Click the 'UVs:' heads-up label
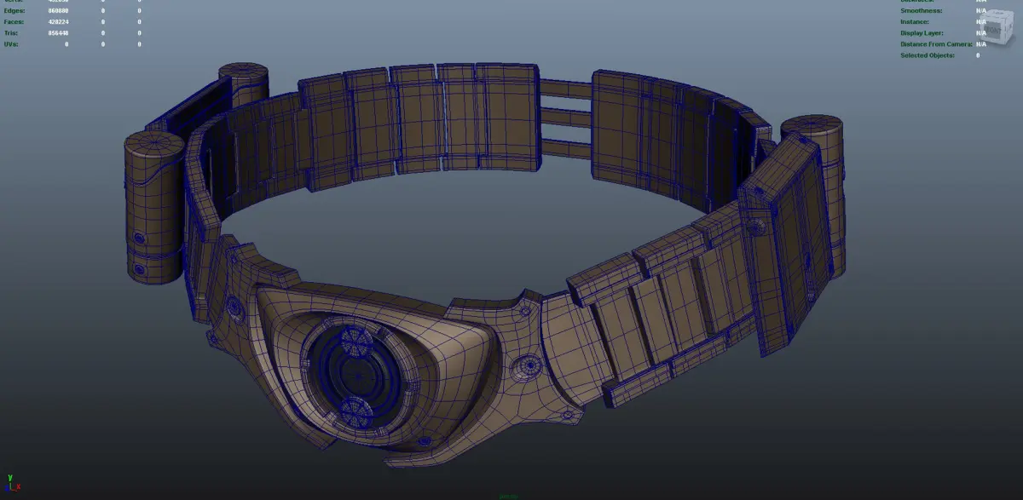The image size is (1023, 500). click(11, 43)
